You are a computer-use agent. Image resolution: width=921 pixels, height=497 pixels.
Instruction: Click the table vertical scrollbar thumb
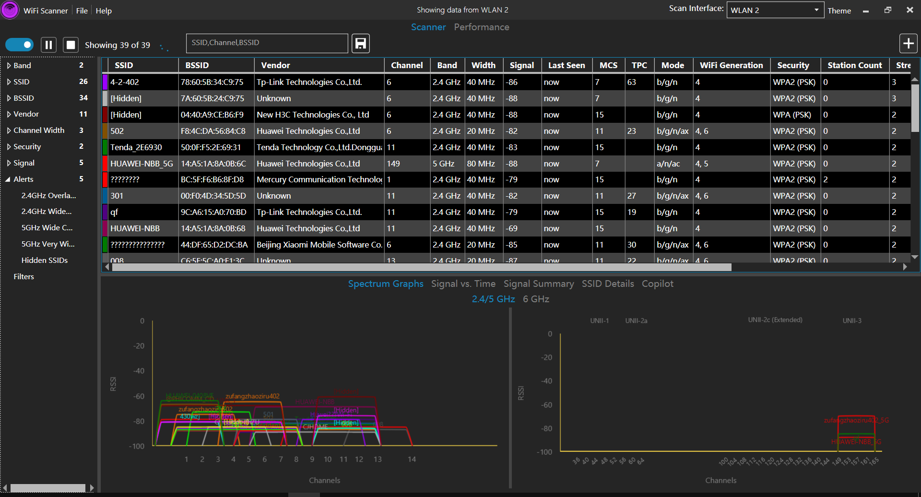point(915,108)
